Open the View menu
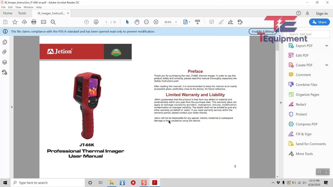This screenshot has width=333, height=187. [x=18, y=7]
